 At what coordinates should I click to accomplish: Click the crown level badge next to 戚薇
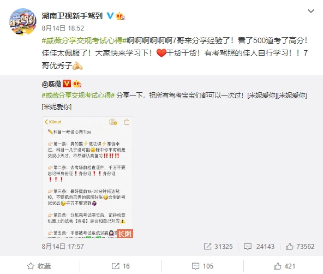pyautogui.click(x=77, y=84)
